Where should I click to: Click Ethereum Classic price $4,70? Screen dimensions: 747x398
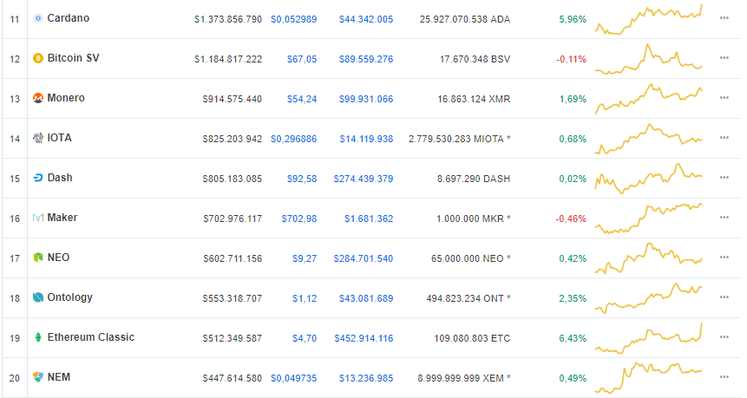(x=305, y=338)
